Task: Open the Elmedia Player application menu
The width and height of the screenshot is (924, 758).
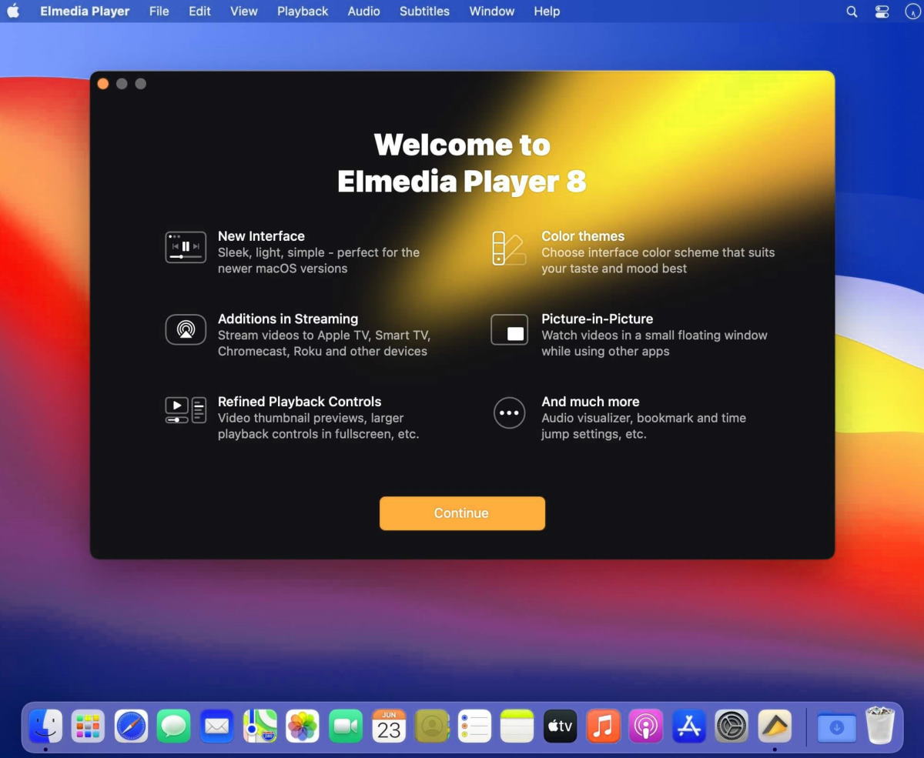Action: pos(85,12)
